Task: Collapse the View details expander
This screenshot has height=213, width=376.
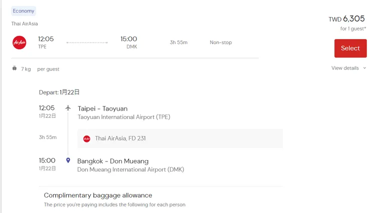Action: coord(345,68)
